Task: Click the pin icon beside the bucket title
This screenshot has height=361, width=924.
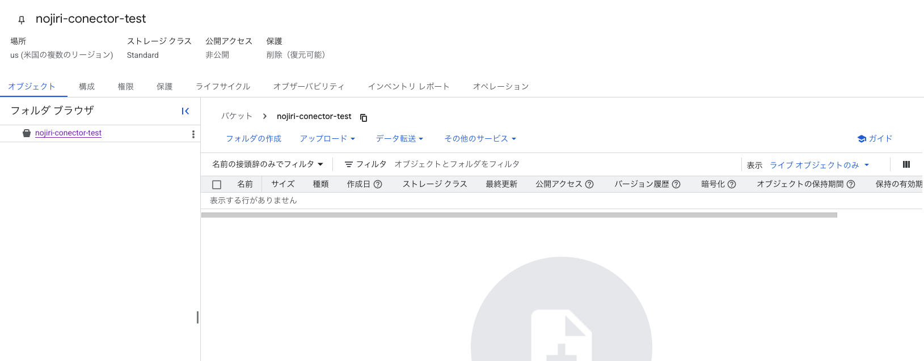Action: (x=22, y=20)
